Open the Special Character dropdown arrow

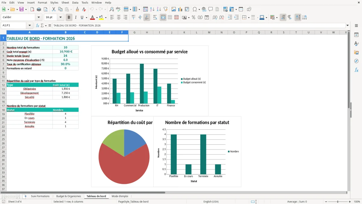(199, 9)
